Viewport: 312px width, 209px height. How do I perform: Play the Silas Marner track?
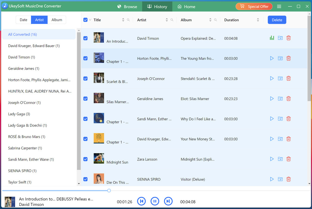point(272,98)
